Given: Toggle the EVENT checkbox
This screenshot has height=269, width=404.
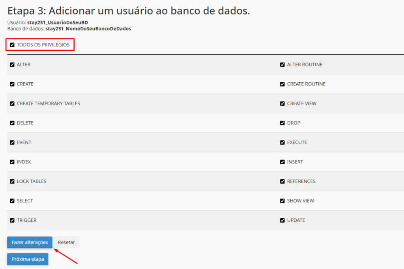Looking at the screenshot, I should pyautogui.click(x=12, y=143).
